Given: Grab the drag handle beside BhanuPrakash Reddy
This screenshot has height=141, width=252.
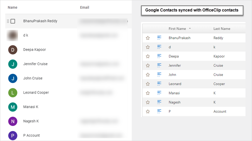Looking at the screenshot, I should pyautogui.click(x=8, y=21).
